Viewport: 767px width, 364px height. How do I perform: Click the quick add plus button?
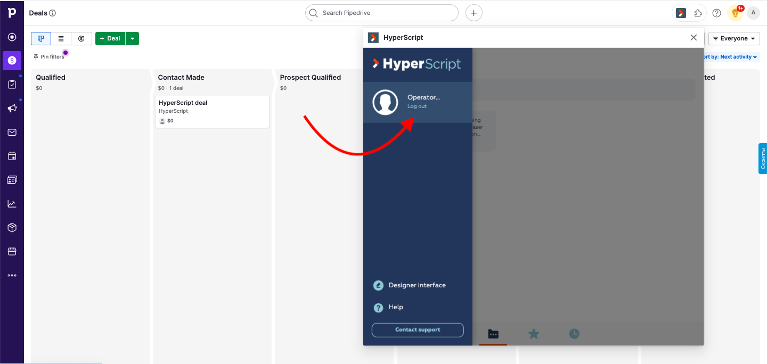tap(474, 13)
